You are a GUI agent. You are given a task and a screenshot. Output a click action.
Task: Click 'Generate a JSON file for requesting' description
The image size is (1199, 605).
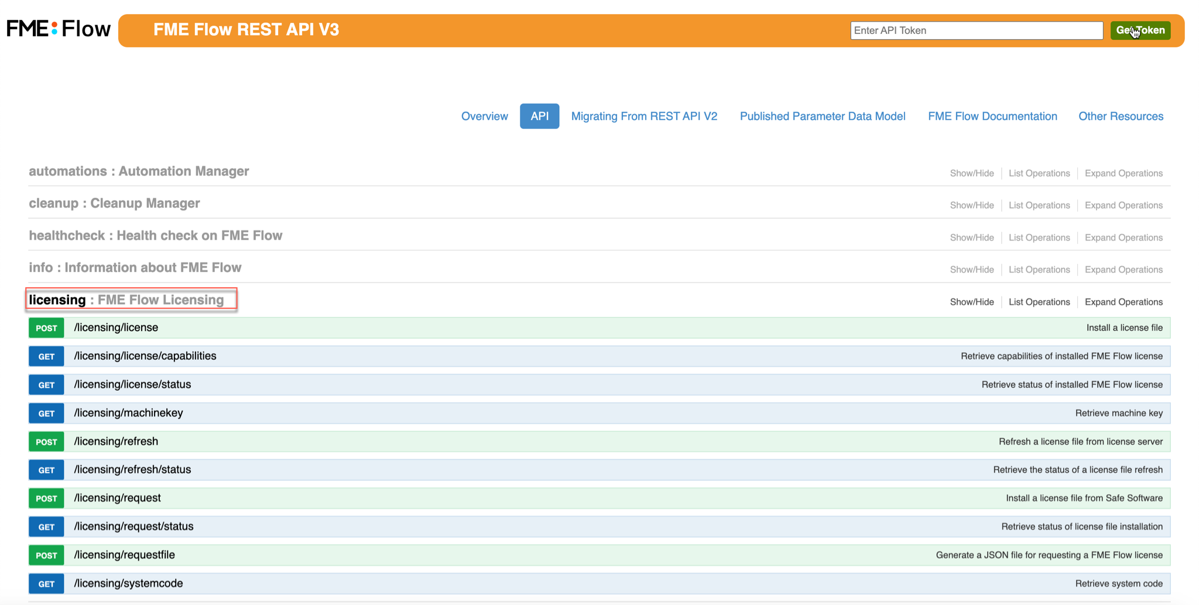(1049, 555)
